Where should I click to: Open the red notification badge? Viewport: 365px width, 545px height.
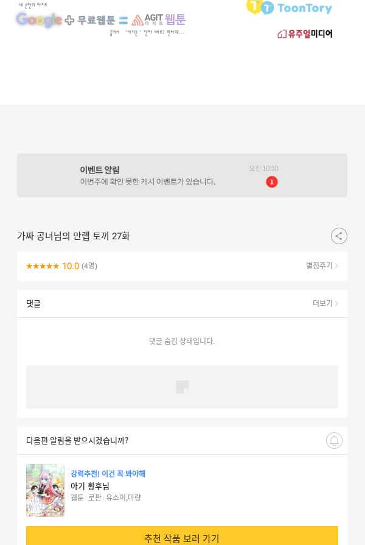pos(271,182)
